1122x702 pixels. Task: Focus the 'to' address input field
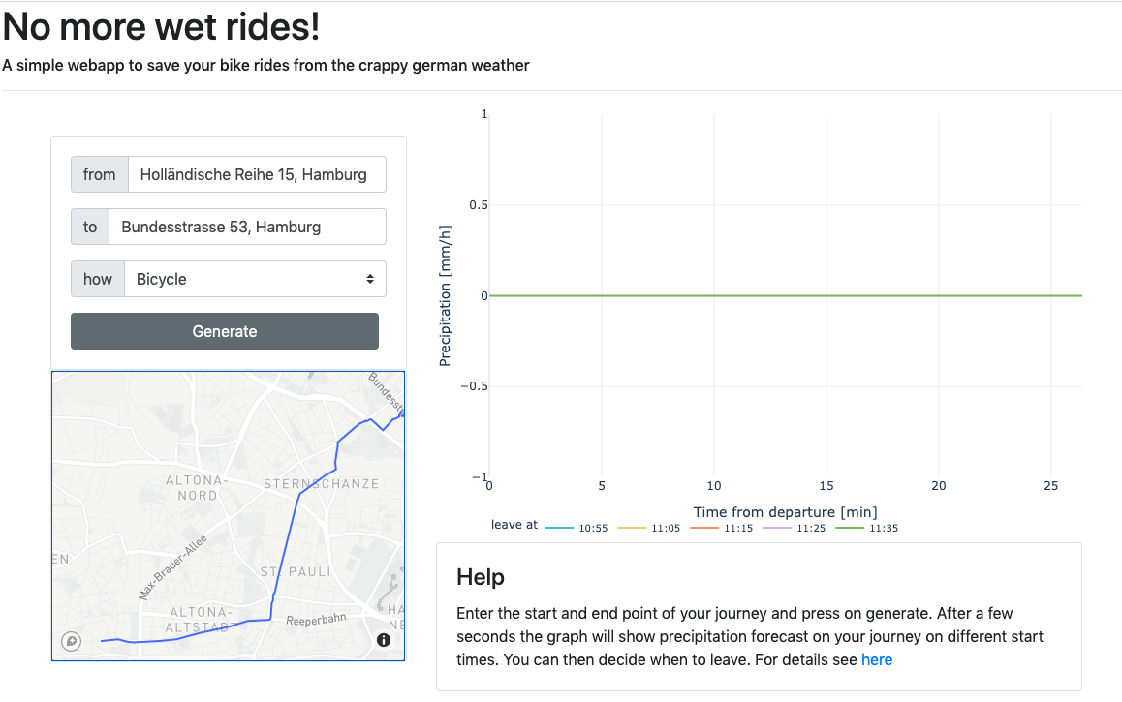pyautogui.click(x=248, y=227)
